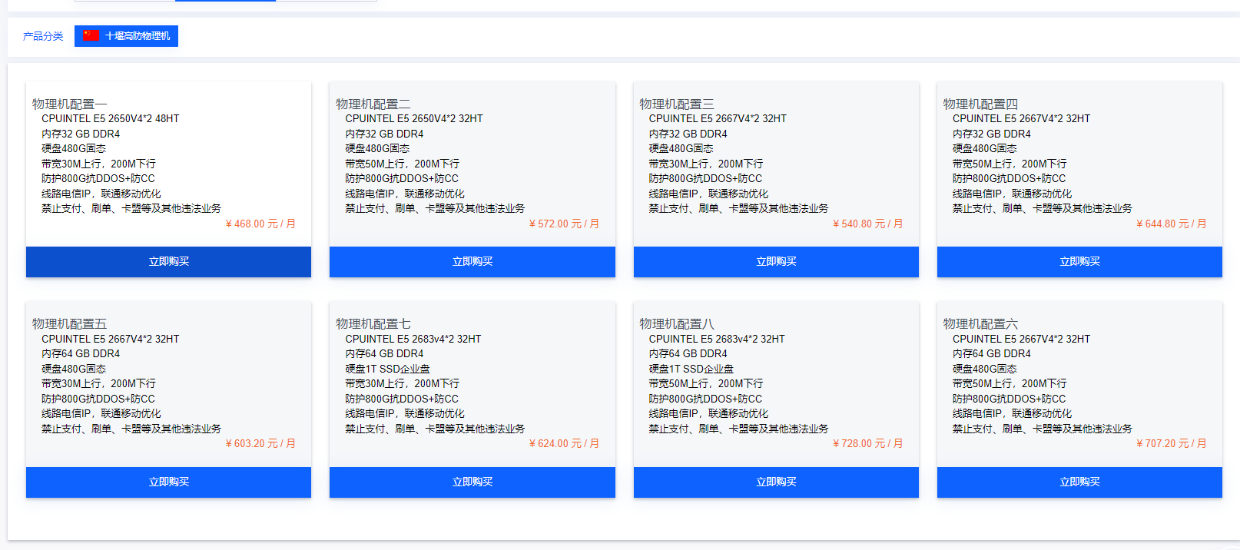The height and width of the screenshot is (550, 1240).
Task: Click the ¥ 728.00 元 / 月 price
Action: [867, 443]
